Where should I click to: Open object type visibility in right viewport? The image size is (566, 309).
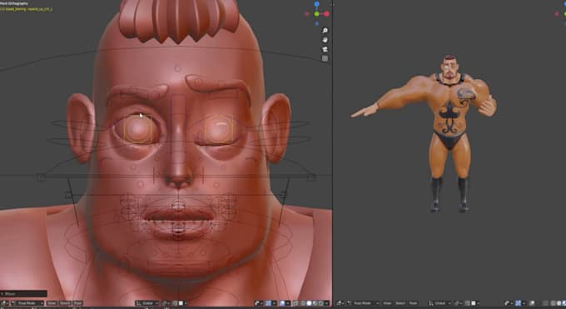tap(509, 303)
